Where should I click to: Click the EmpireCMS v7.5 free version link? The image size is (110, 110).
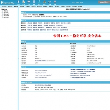point(41,61)
